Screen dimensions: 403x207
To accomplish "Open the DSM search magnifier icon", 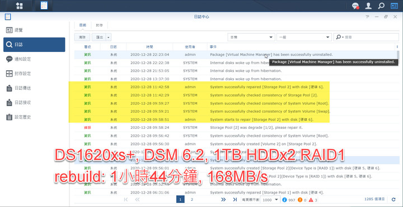I will tap(381, 6).
